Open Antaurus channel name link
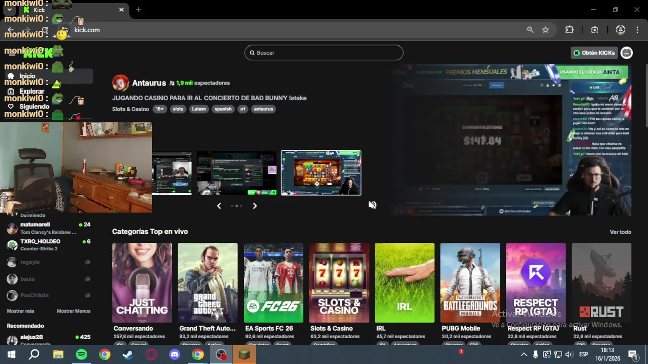 pyautogui.click(x=149, y=83)
